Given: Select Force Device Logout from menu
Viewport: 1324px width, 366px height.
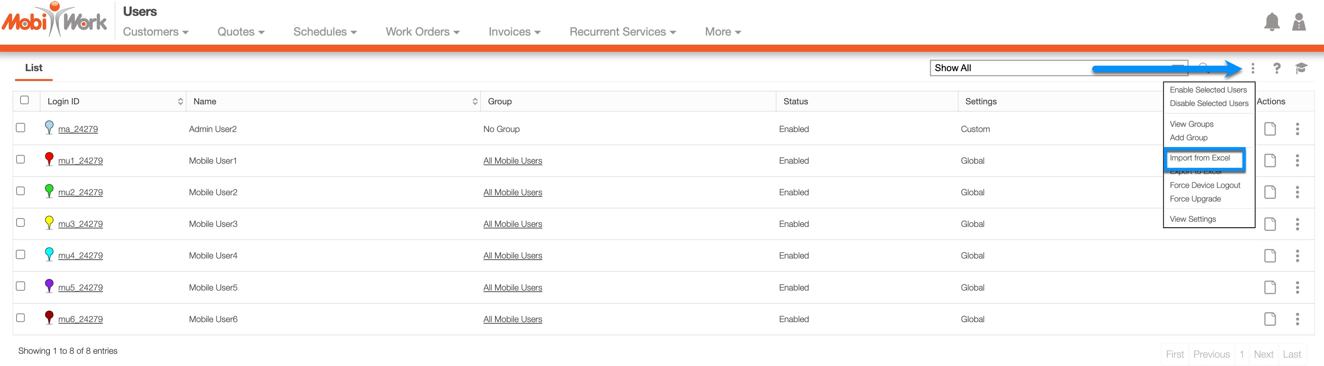Looking at the screenshot, I should (x=1205, y=185).
